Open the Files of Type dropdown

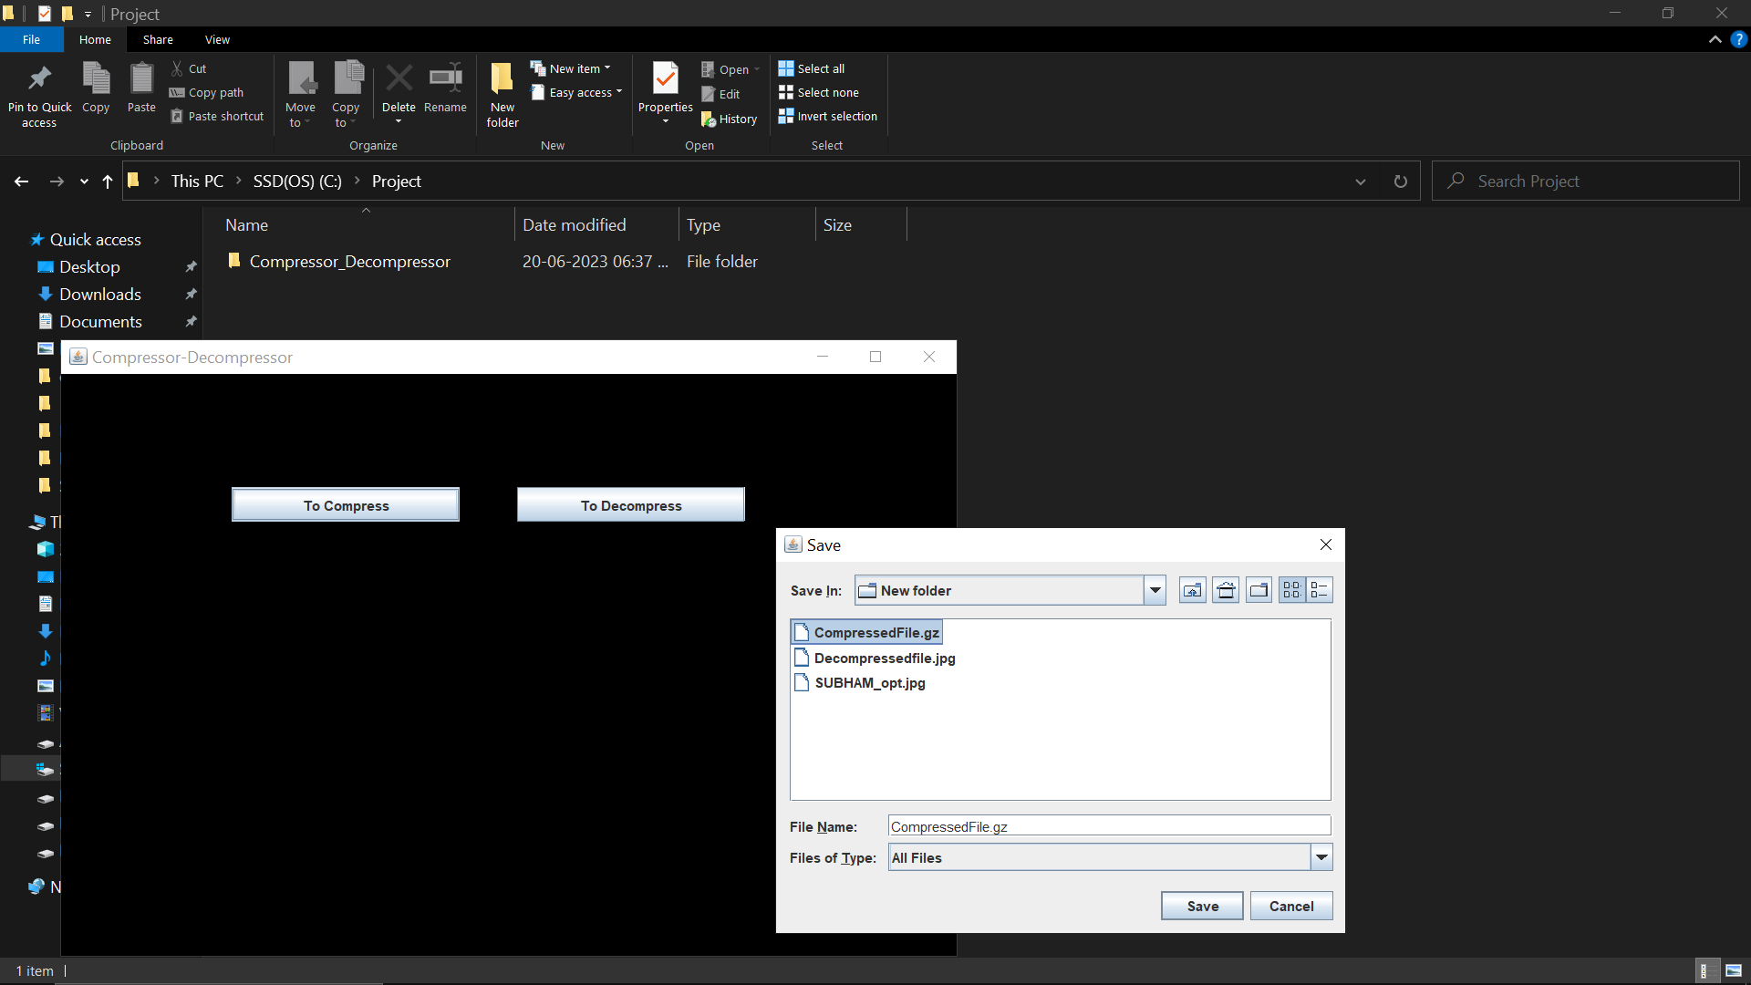(1321, 857)
